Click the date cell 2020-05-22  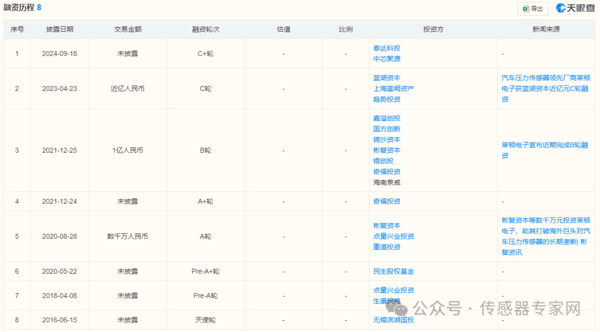(x=59, y=271)
